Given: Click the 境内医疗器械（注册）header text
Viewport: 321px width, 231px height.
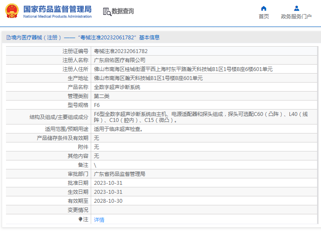Looking at the screenshot, I should (x=36, y=38).
